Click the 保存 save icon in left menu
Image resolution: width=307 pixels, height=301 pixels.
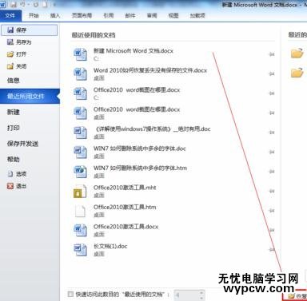[10, 30]
